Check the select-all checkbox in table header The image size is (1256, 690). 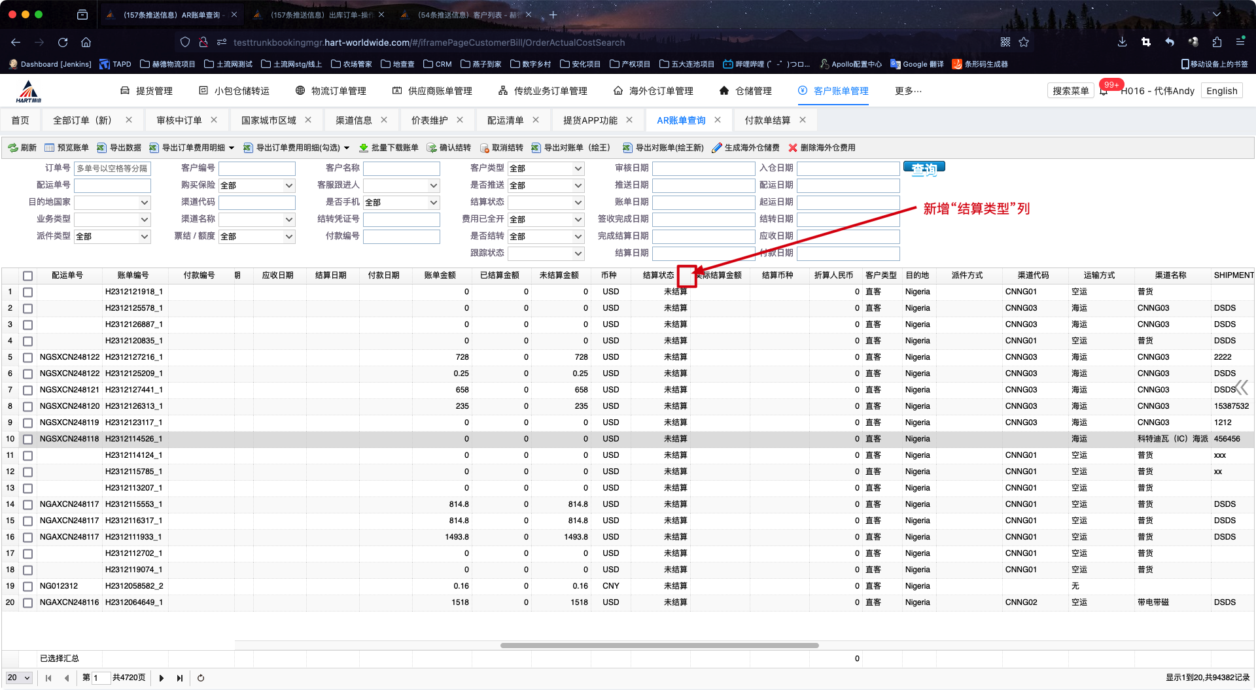[27, 275]
